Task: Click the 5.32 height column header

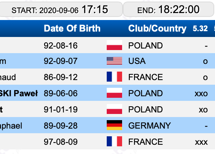Action: coord(200,28)
